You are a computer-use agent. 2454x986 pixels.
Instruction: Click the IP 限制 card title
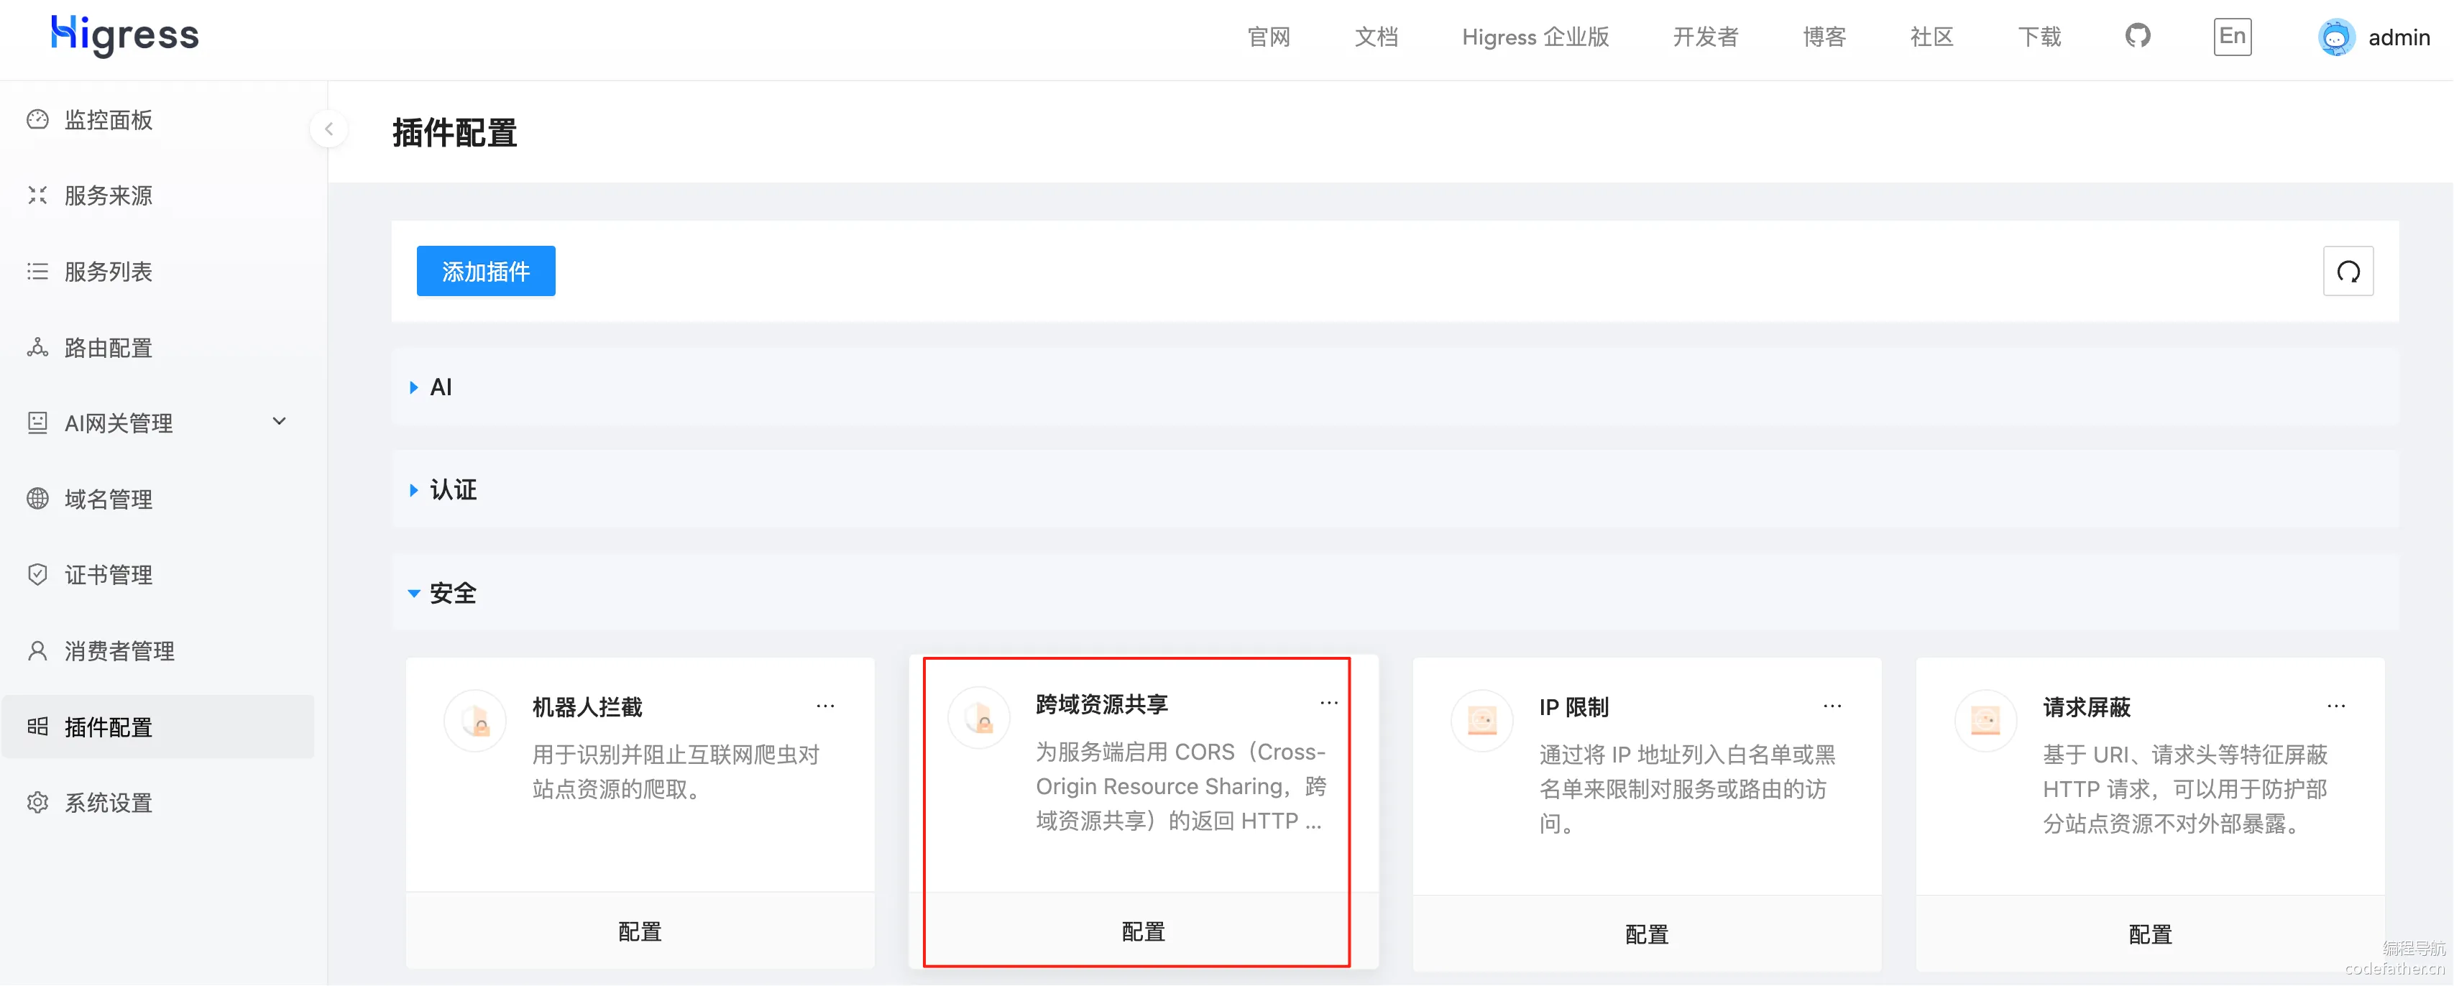coord(1573,707)
